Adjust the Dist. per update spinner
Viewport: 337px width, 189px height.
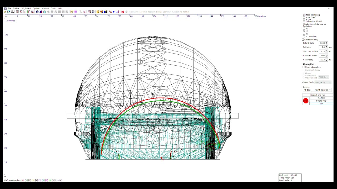tap(327, 51)
